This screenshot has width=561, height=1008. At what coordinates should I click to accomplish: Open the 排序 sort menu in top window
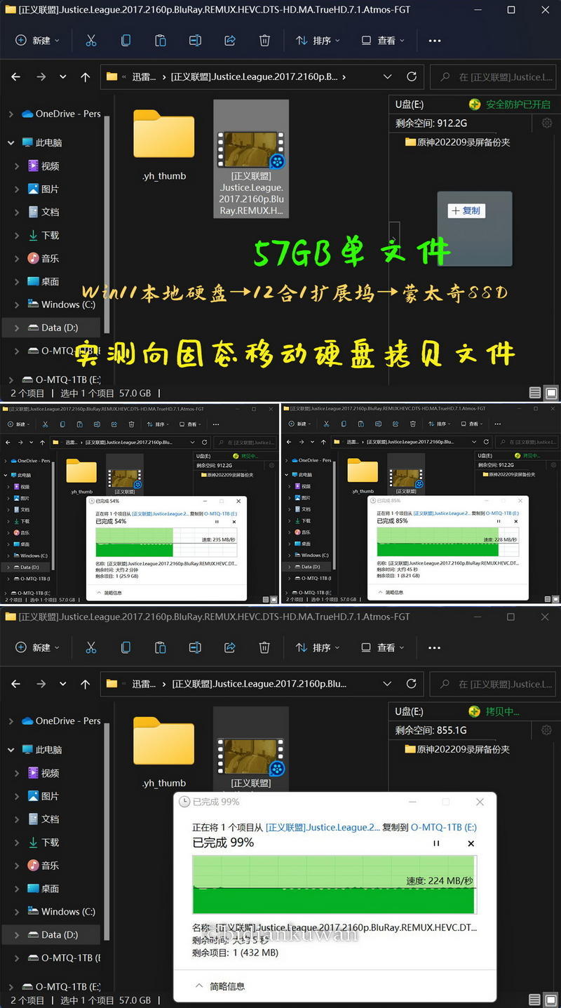click(x=318, y=41)
